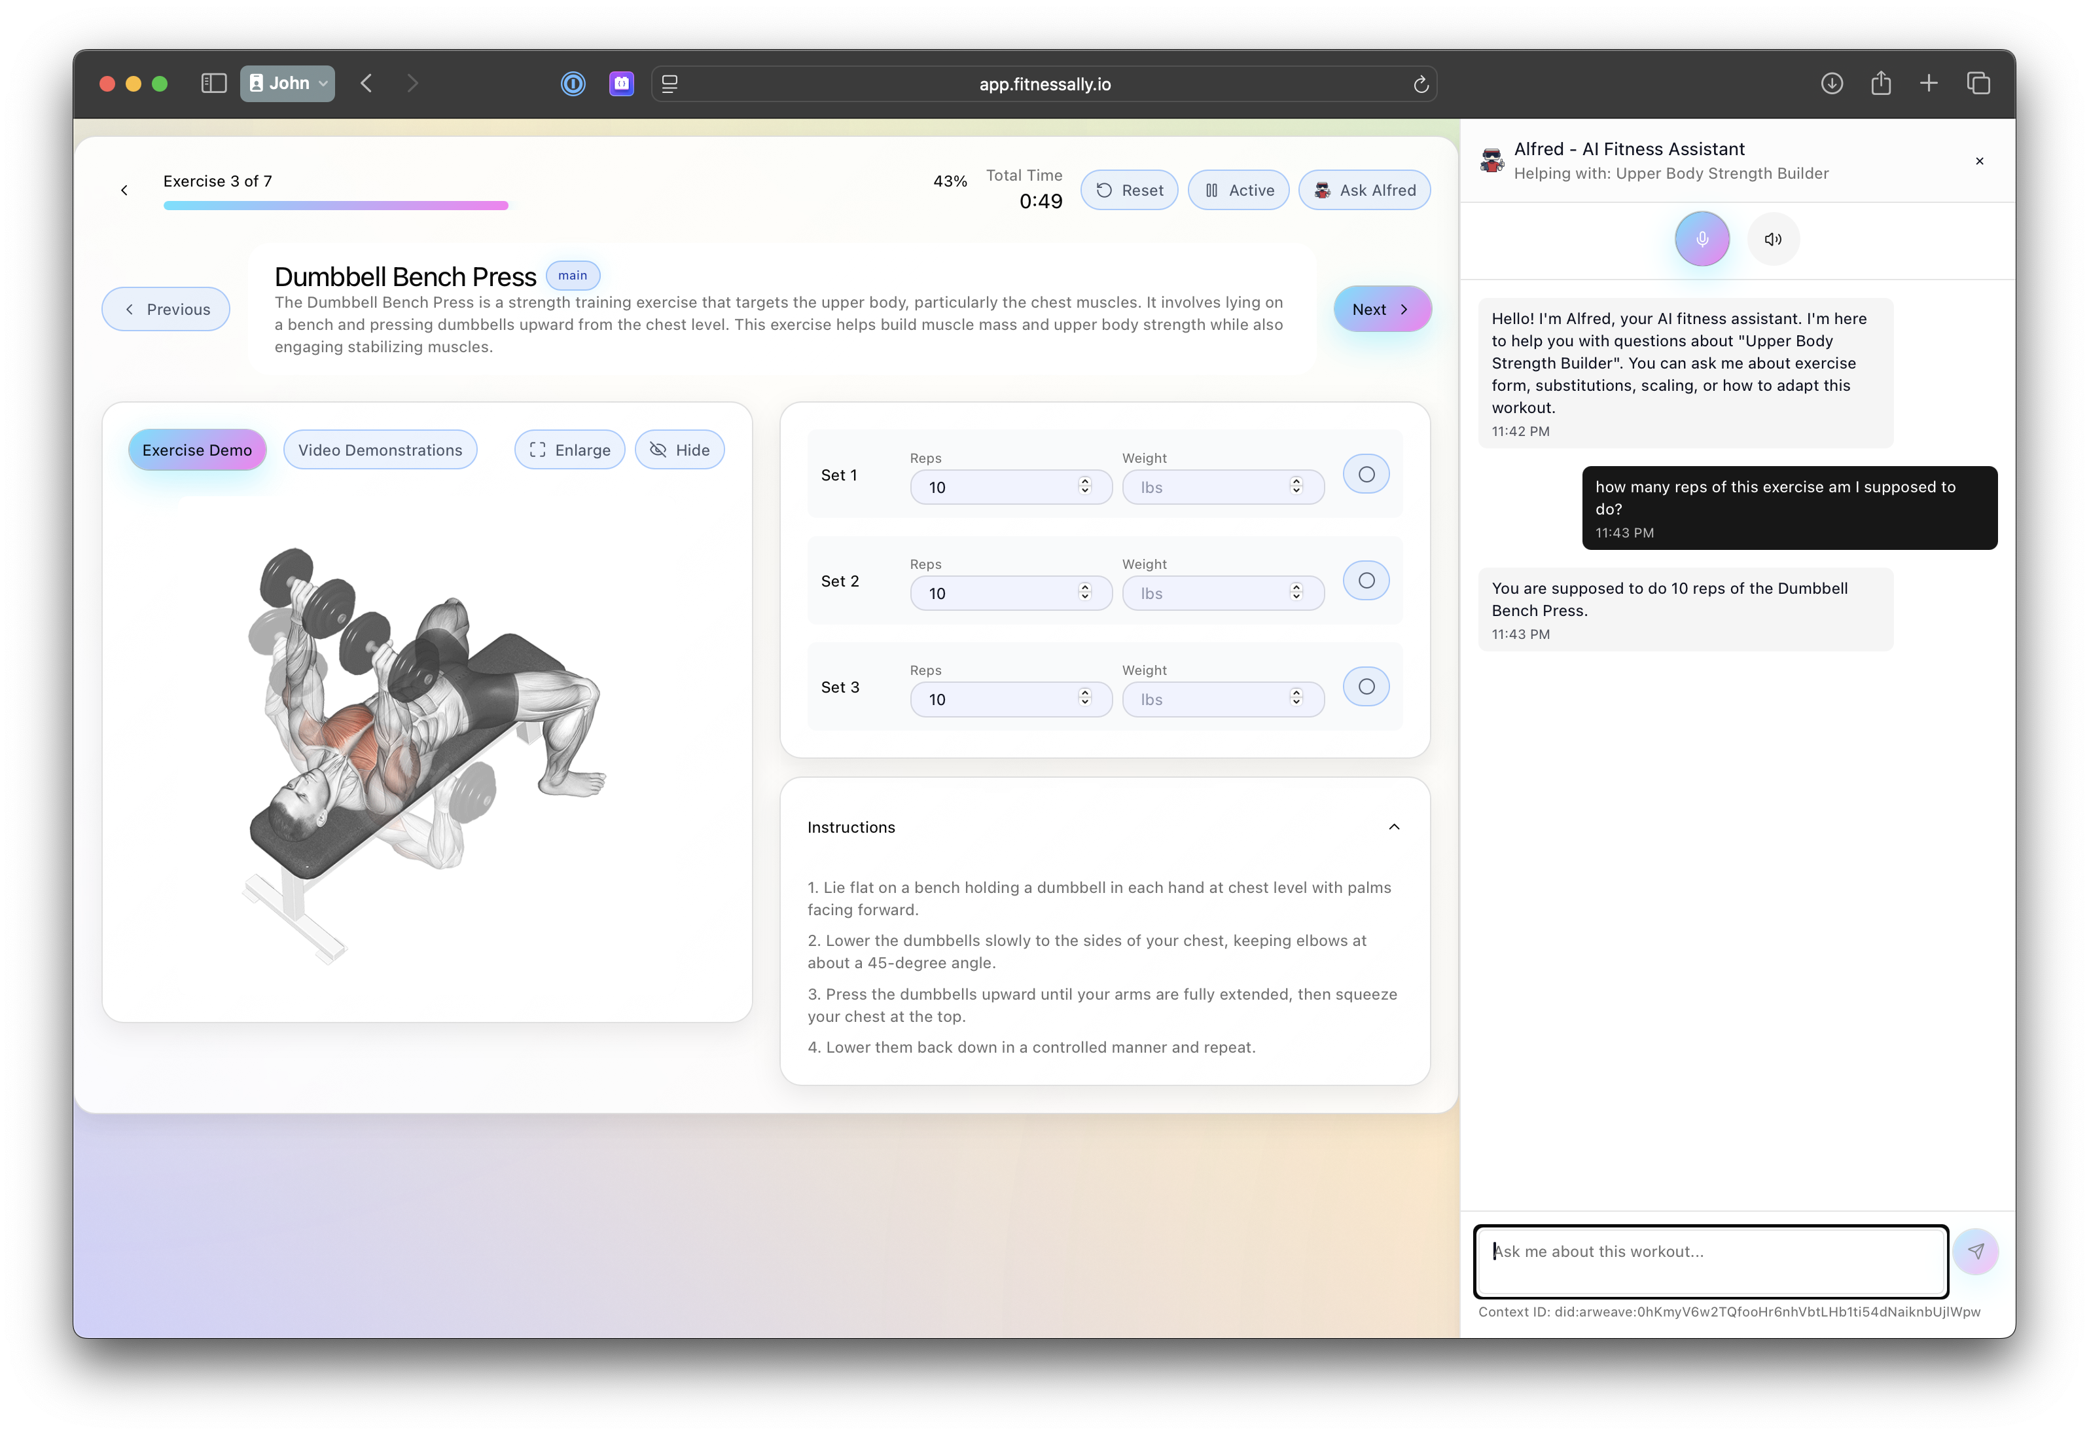Click the Ask me about this workout field
Image resolution: width=2089 pixels, height=1435 pixels.
point(1709,1261)
